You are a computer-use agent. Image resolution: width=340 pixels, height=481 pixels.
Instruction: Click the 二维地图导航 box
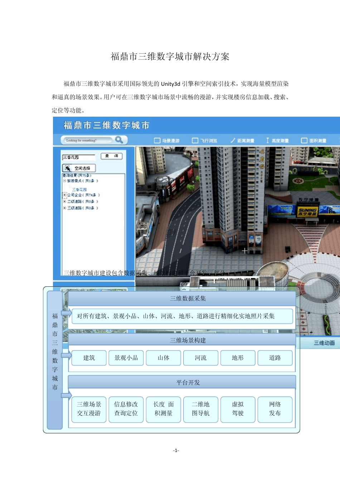tap(201, 409)
